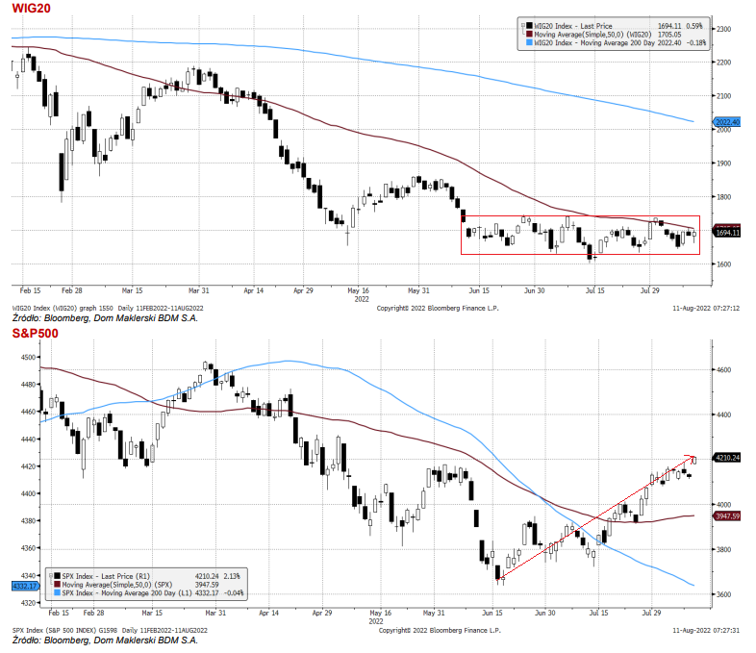The height and width of the screenshot is (653, 756).
Task: Click the 1705.05 value in WIG20 legend
Action: tap(669, 35)
